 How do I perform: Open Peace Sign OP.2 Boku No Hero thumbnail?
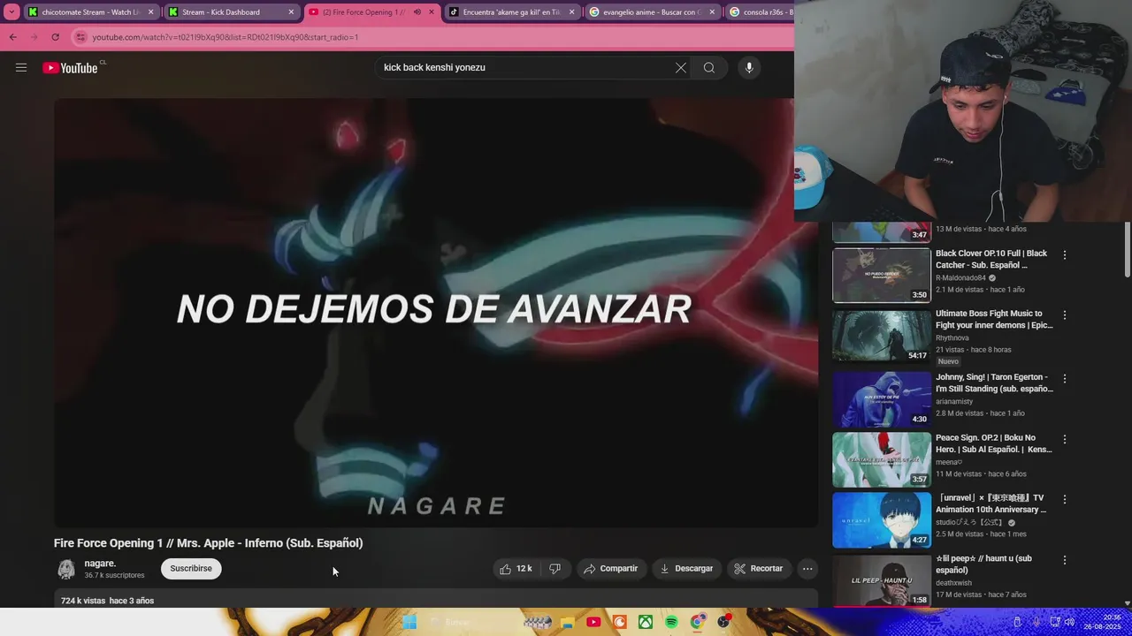(882, 459)
